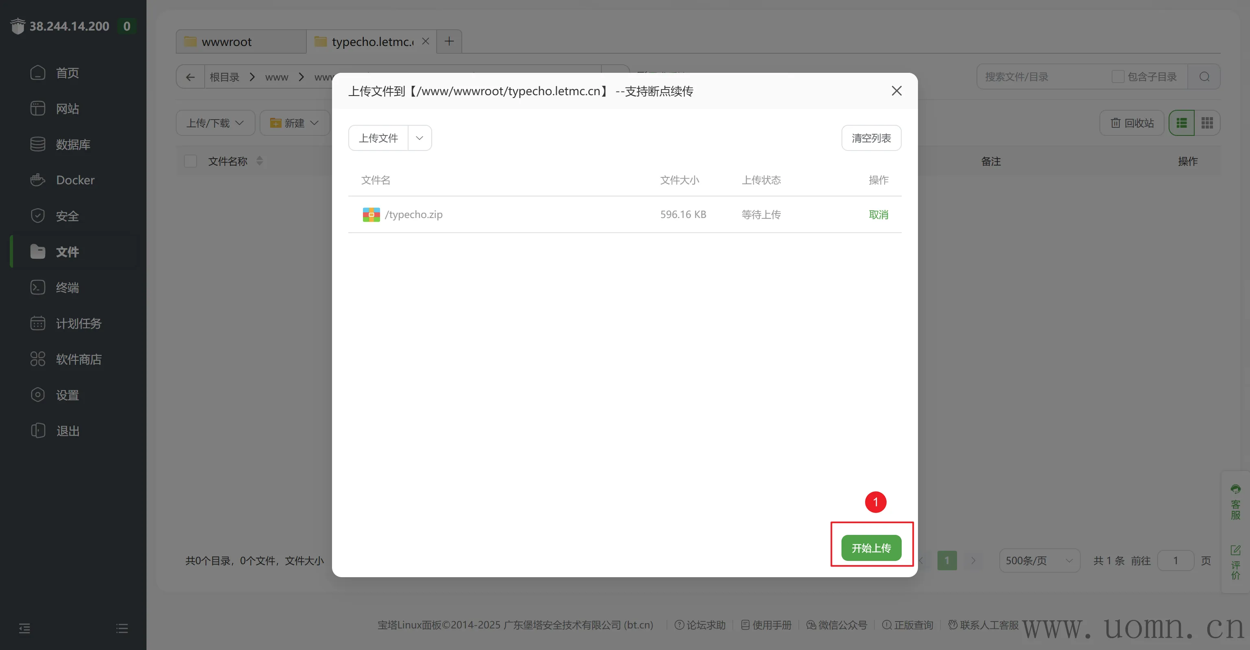
Task: Click the Database (数据库) sidebar icon
Action: tap(37, 144)
